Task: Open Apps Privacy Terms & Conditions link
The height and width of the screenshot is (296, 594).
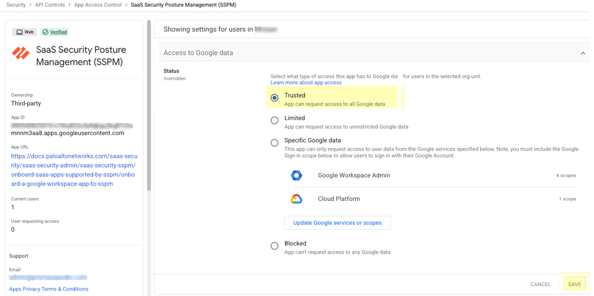Action: click(x=49, y=289)
